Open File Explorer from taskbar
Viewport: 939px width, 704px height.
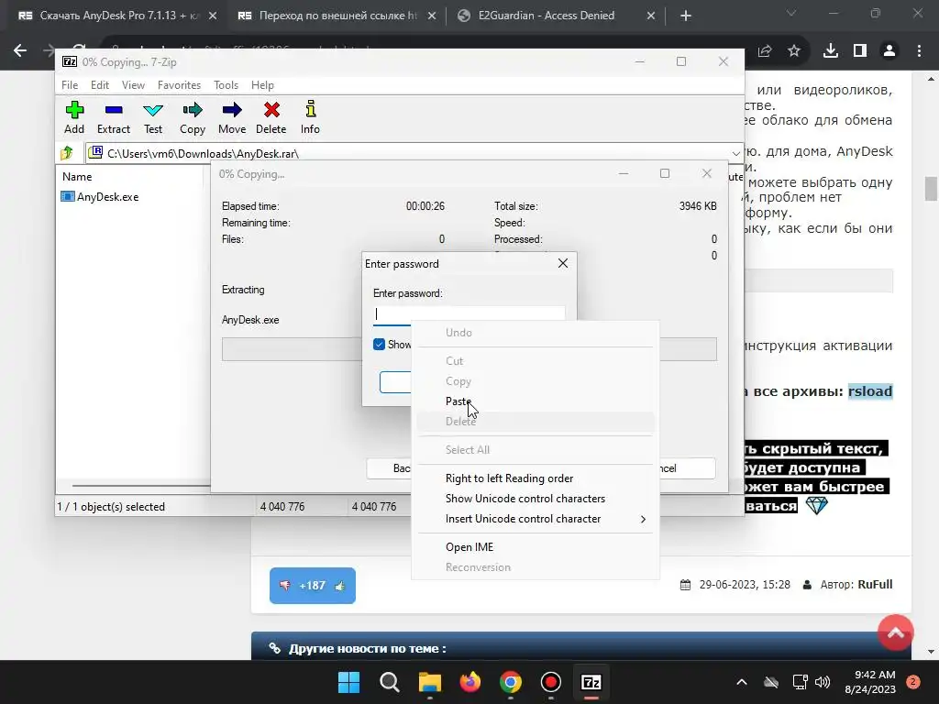coord(429,682)
